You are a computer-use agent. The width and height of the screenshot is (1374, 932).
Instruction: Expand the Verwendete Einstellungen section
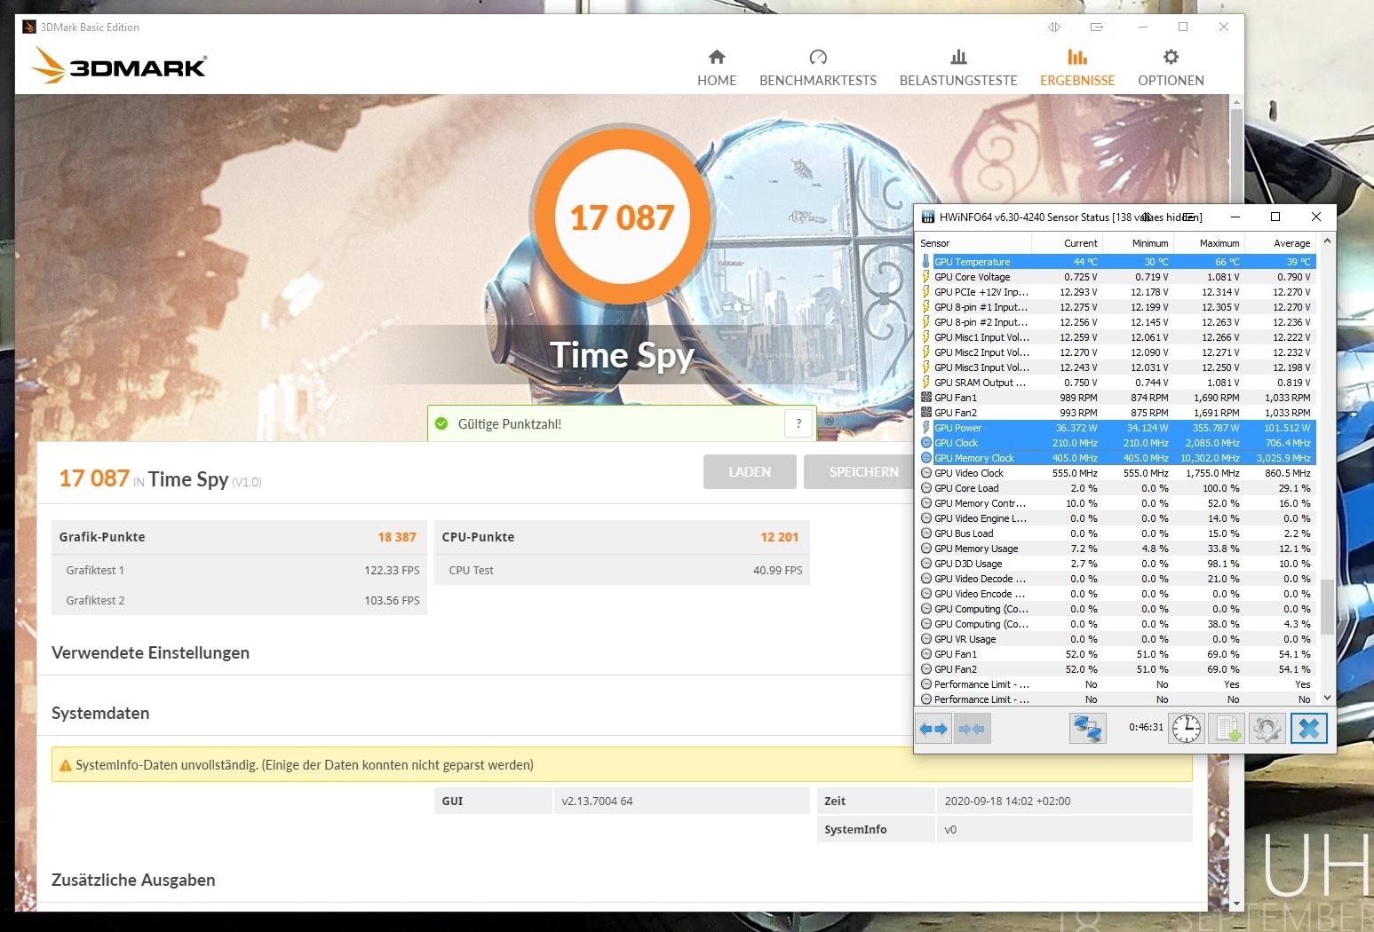150,652
